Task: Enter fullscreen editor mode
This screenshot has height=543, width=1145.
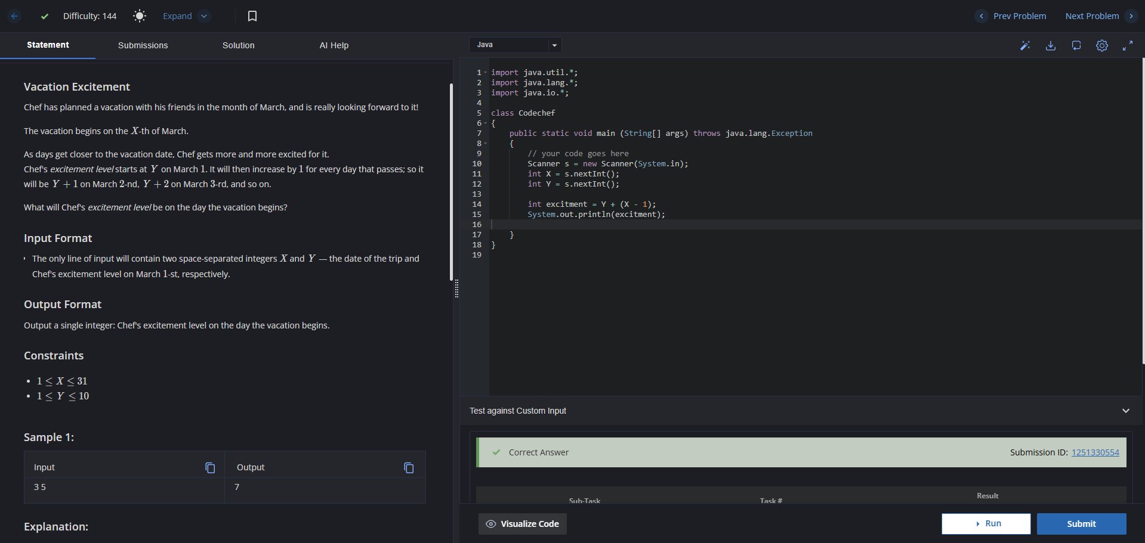Action: (x=1128, y=45)
